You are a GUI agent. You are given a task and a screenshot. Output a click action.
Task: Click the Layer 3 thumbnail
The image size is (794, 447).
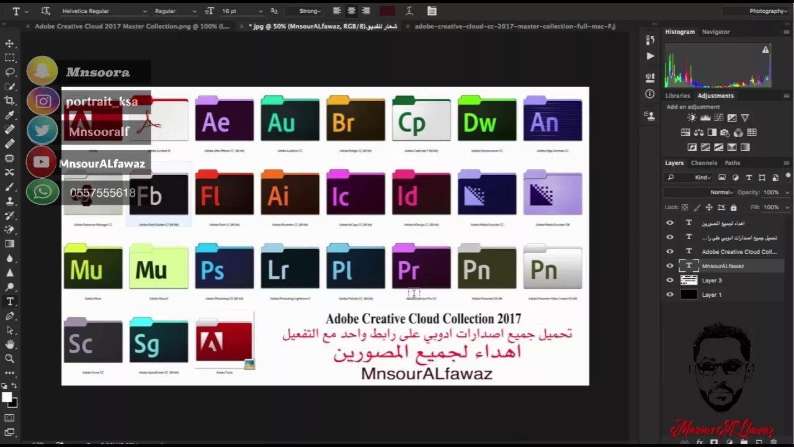(x=689, y=280)
